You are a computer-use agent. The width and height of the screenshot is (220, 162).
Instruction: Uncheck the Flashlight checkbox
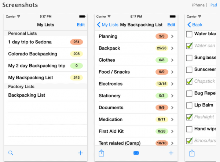point(190,117)
